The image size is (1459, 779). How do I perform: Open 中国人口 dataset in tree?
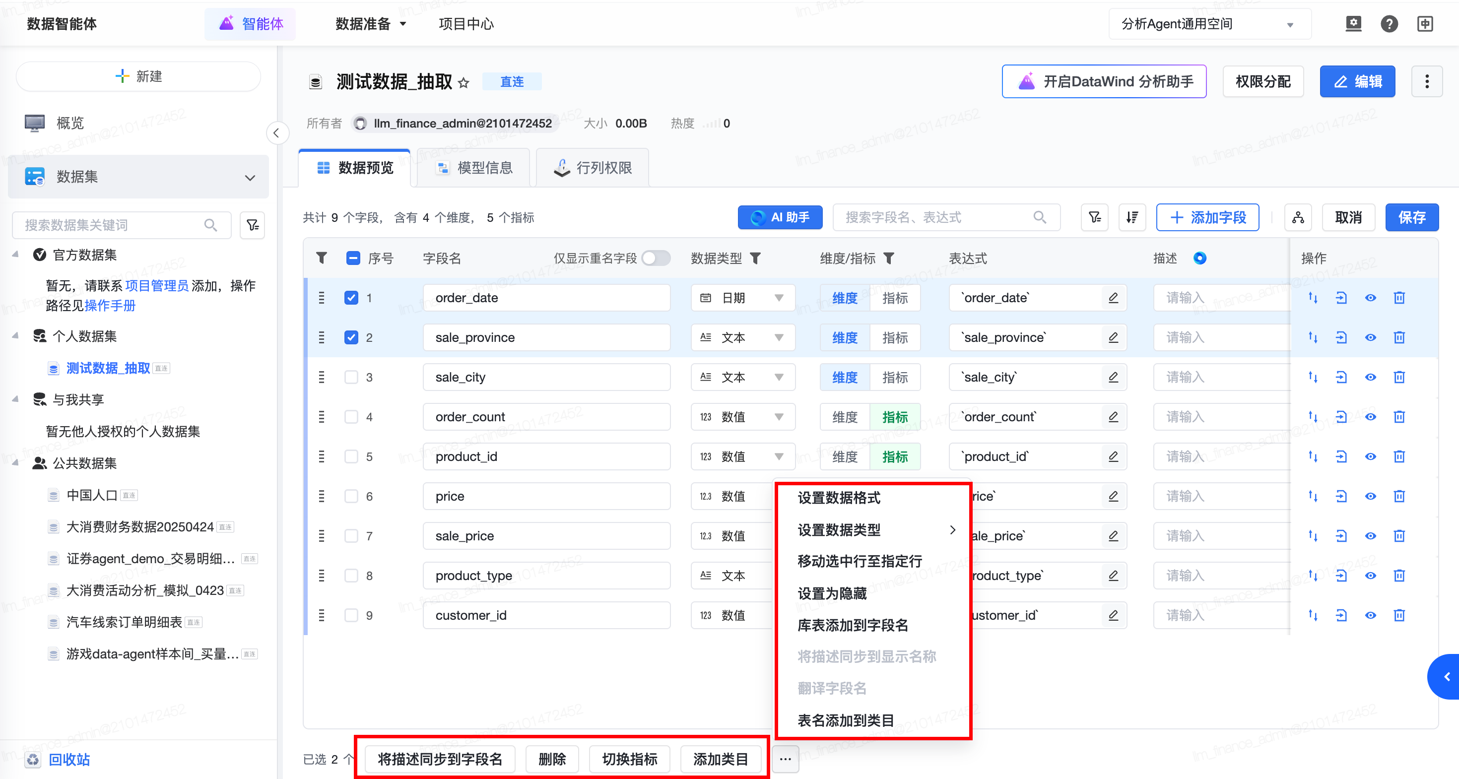(x=92, y=495)
